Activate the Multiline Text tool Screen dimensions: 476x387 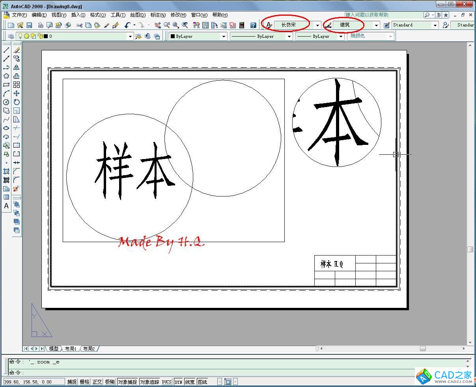coord(6,206)
